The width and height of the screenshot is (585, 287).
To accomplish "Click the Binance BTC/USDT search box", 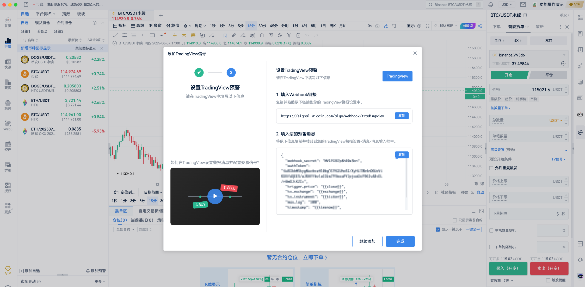I will click(x=454, y=4).
